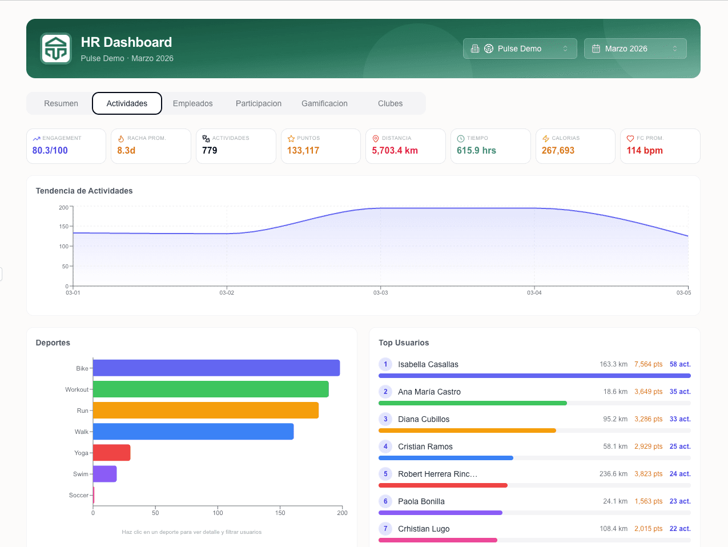Viewport: 728px width, 547px height.
Task: Open the Gamificacion tab
Action: click(x=324, y=103)
